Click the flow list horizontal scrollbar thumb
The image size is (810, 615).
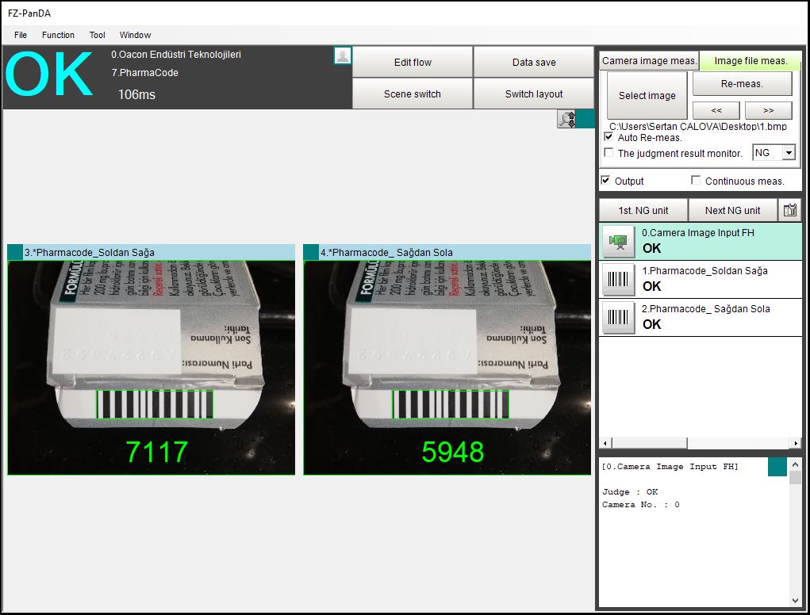pyautogui.click(x=649, y=443)
